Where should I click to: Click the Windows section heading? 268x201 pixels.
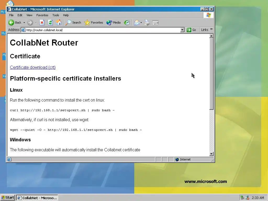[x=20, y=140]
